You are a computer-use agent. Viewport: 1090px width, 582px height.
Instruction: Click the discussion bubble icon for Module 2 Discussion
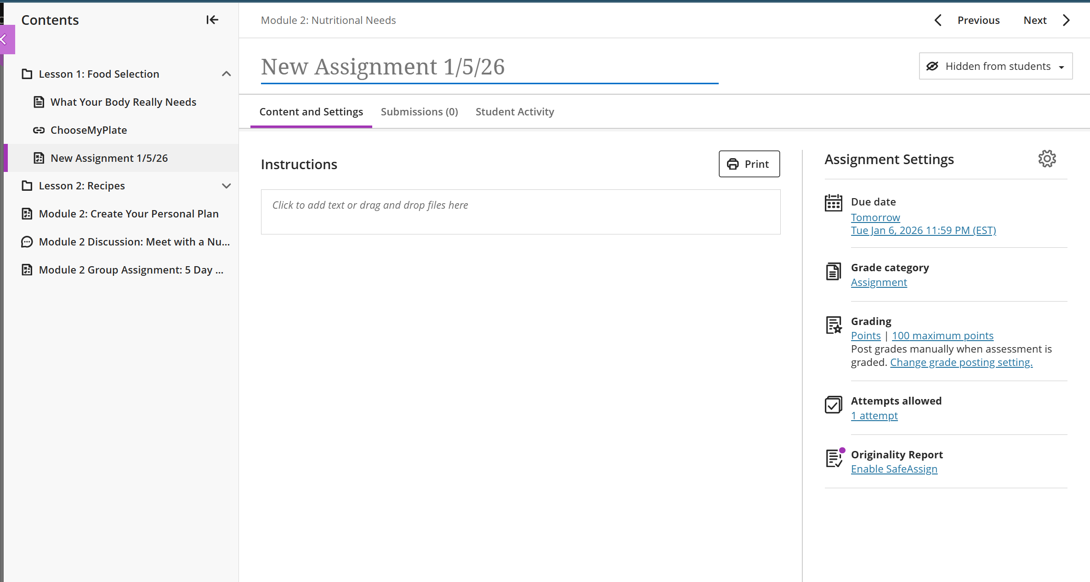coord(27,242)
